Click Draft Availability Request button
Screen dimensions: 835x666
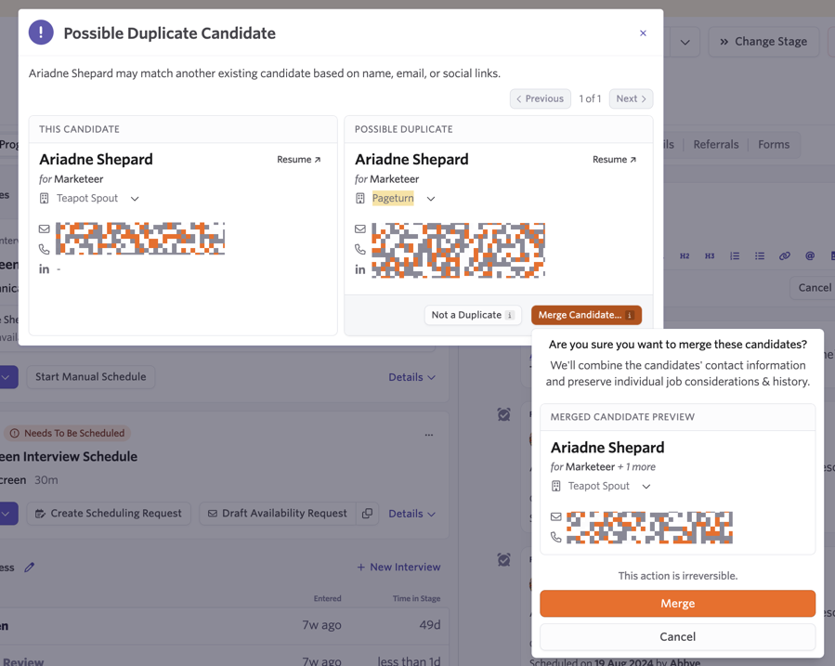tap(278, 514)
